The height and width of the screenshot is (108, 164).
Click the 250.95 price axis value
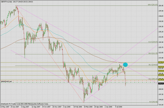pyautogui.click(x=161, y=6)
